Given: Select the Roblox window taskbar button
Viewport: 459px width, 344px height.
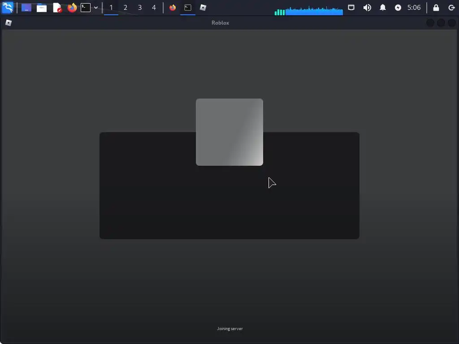Looking at the screenshot, I should pyautogui.click(x=203, y=8).
